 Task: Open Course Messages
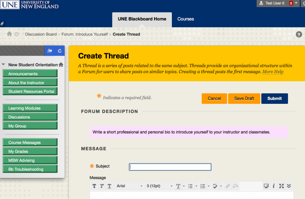click(x=30, y=142)
